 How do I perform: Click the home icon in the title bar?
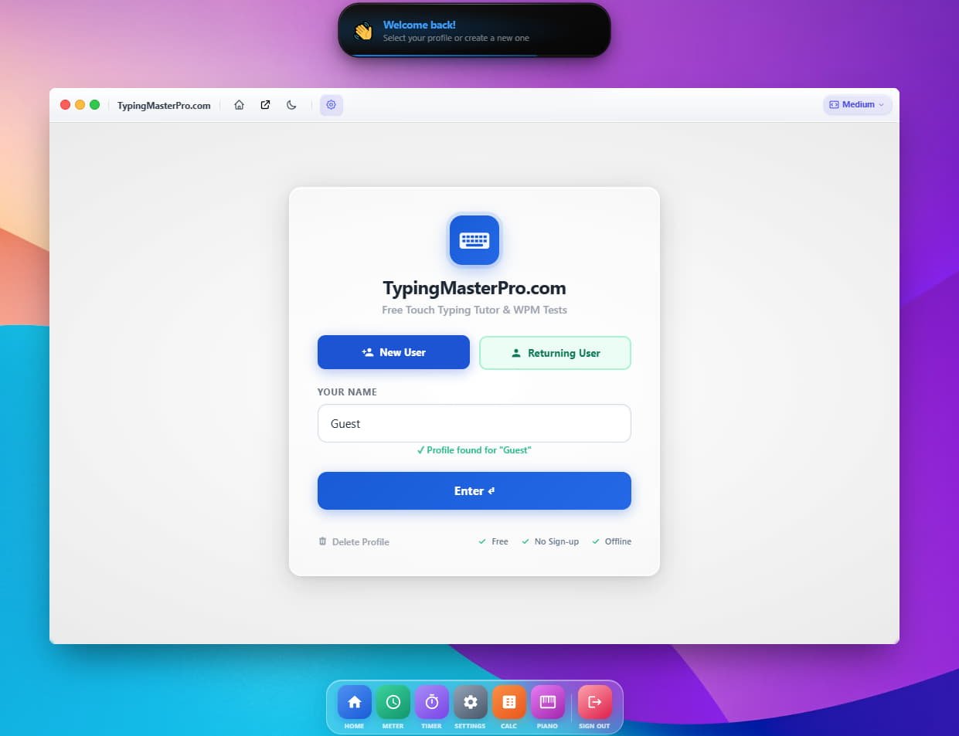[x=240, y=105]
